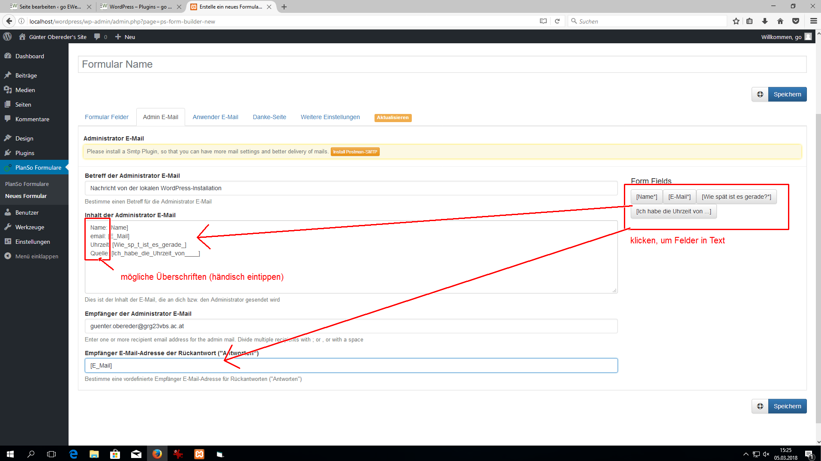This screenshot has width=821, height=461.
Task: Close the 'Seite bearbeiten' browser tab
Action: pos(89,7)
